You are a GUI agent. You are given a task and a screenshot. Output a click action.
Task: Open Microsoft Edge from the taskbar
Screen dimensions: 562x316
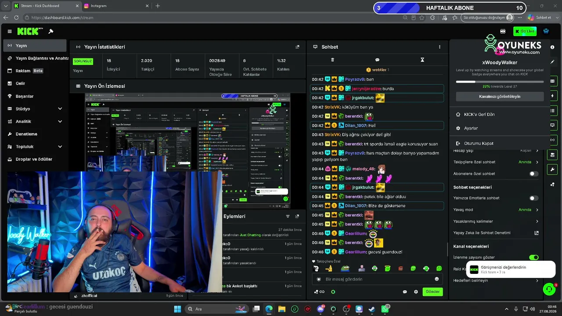[x=269, y=309]
